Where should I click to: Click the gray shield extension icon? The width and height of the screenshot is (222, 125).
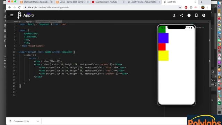click(191, 7)
